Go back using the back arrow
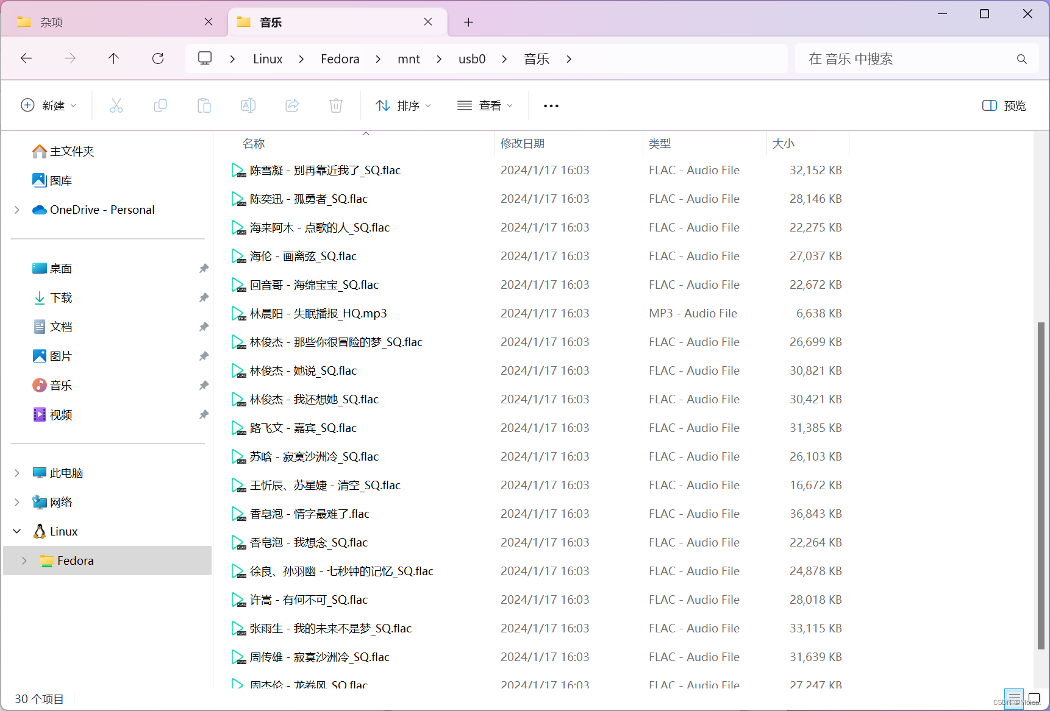Viewport: 1050px width, 711px height. 26,58
